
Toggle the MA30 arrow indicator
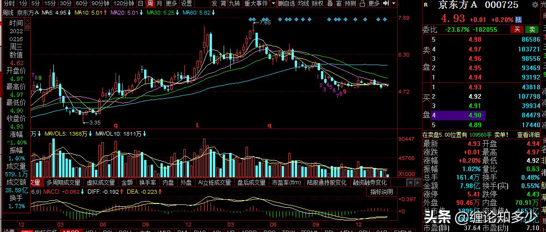(177, 13)
